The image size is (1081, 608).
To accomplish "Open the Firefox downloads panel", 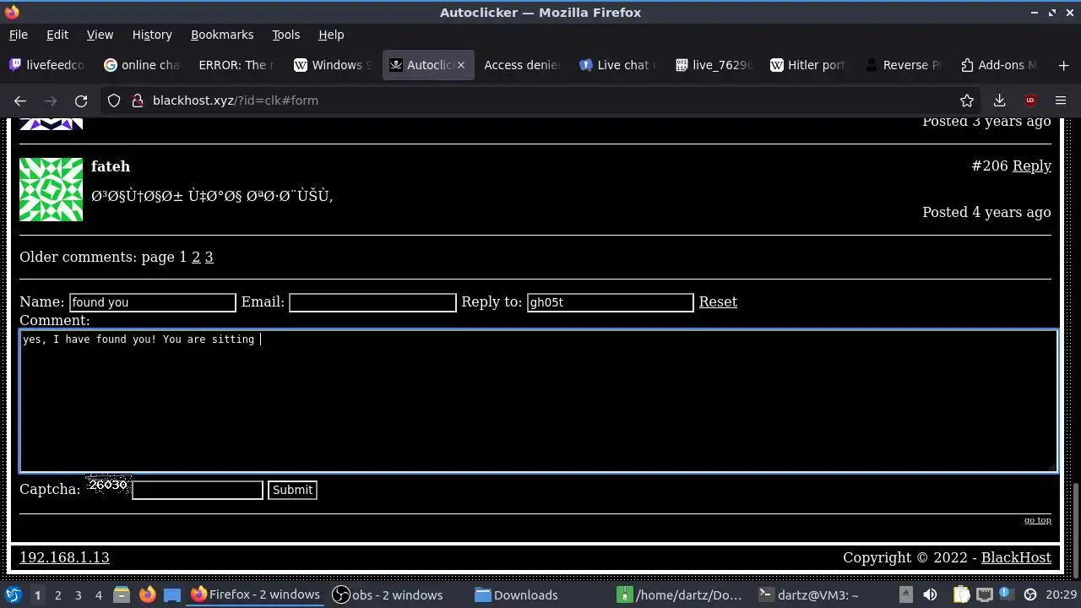I will point(999,100).
